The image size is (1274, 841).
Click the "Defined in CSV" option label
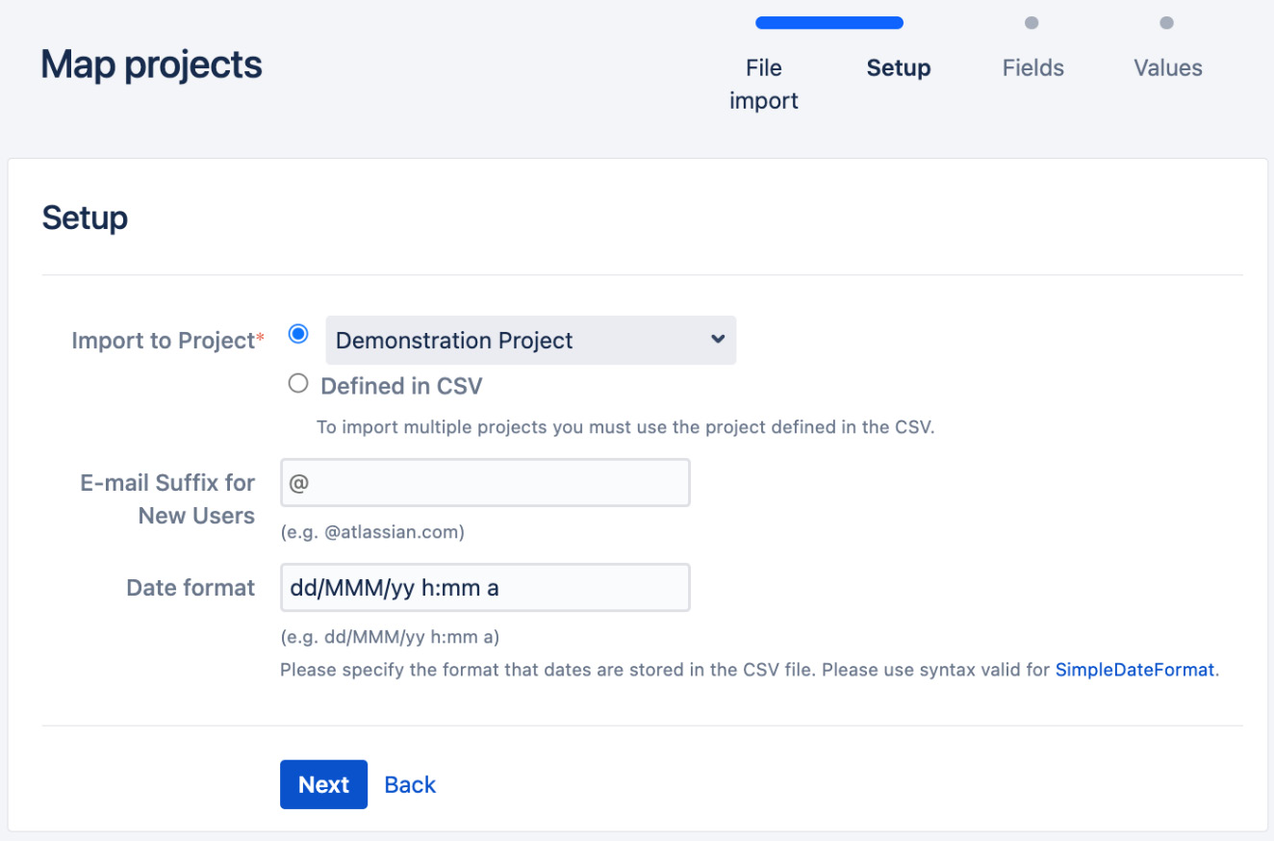[401, 387]
